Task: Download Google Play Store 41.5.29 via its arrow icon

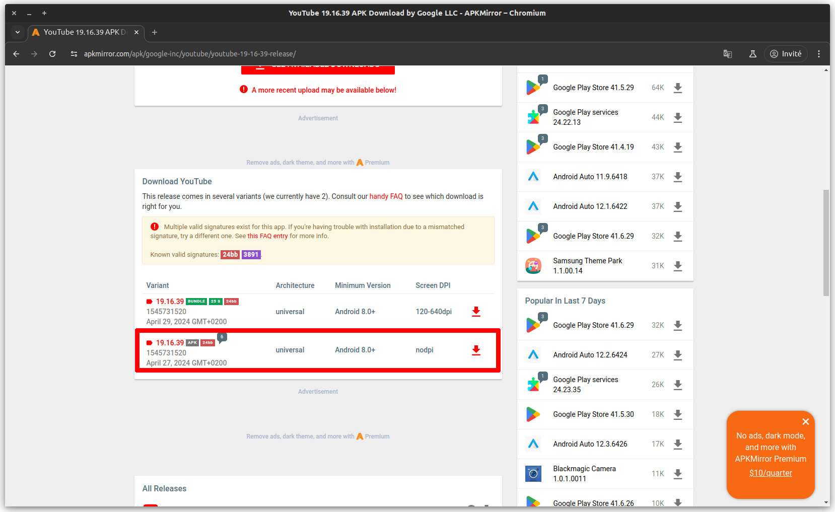Action: [x=678, y=88]
